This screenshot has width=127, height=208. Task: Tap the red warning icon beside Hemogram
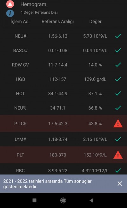click(x=10, y=4)
